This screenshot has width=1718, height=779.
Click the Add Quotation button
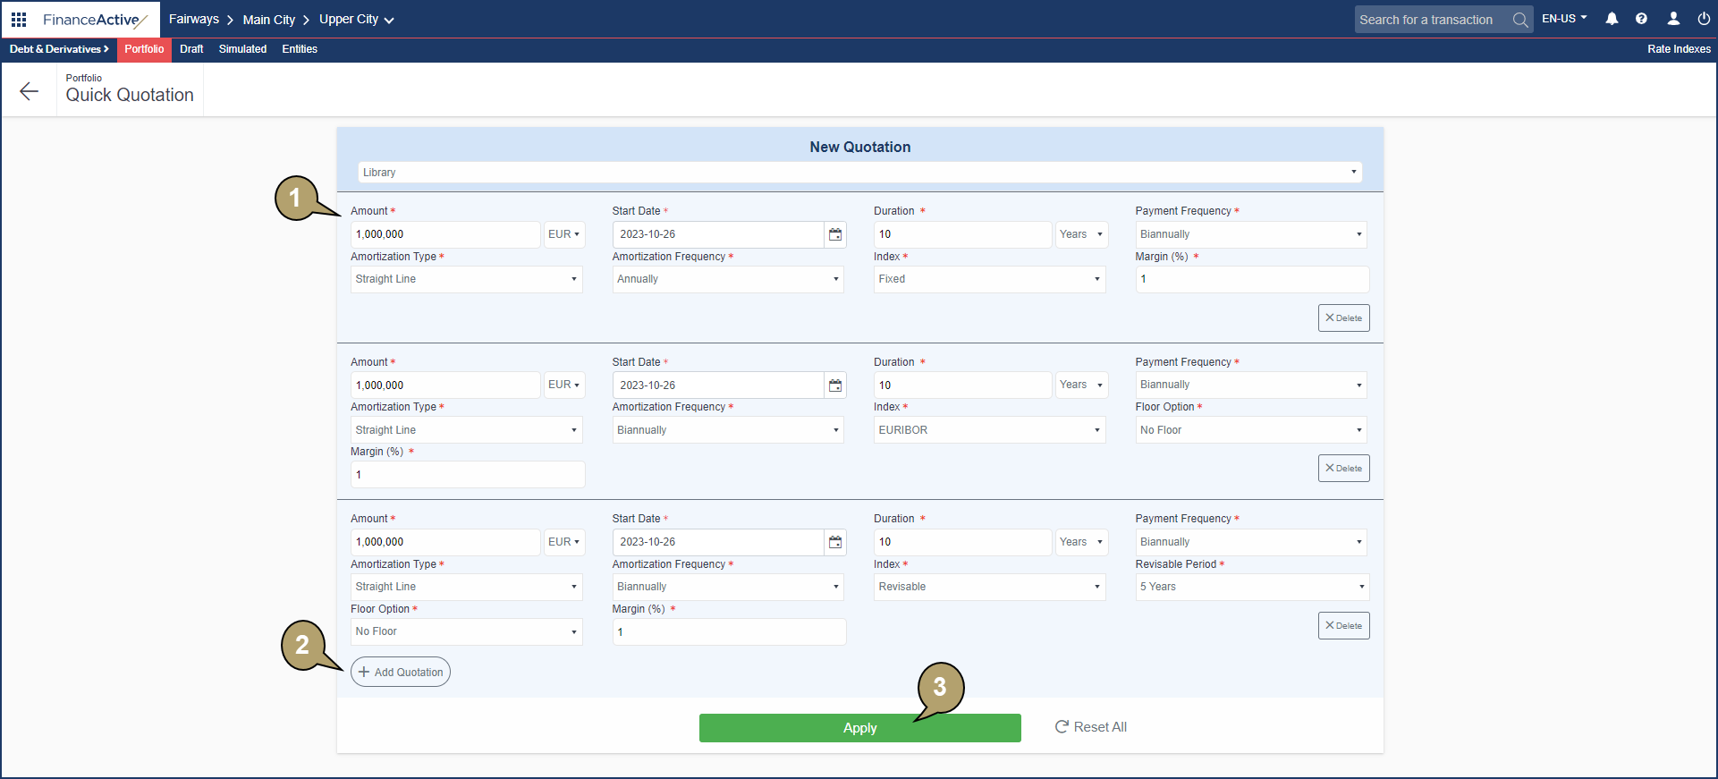point(401,672)
